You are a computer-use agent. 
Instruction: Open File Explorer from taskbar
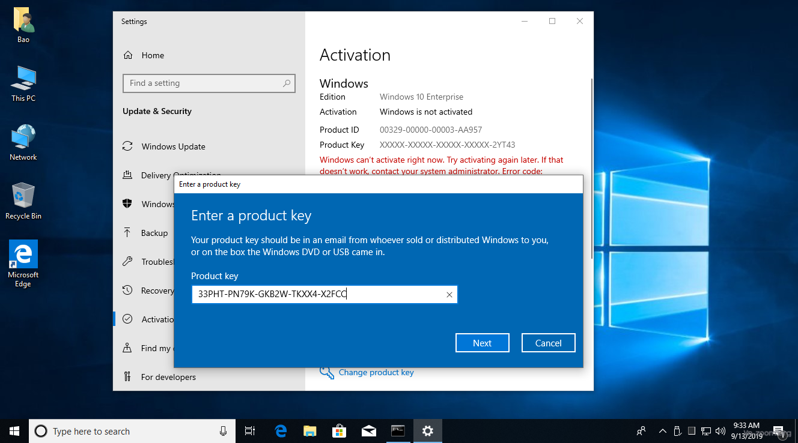click(x=310, y=431)
